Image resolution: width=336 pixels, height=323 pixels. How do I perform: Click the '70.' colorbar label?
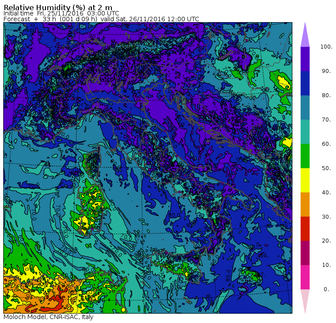click(326, 119)
